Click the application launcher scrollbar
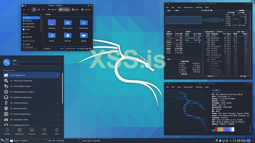This screenshot has width=255, height=143. point(62,88)
